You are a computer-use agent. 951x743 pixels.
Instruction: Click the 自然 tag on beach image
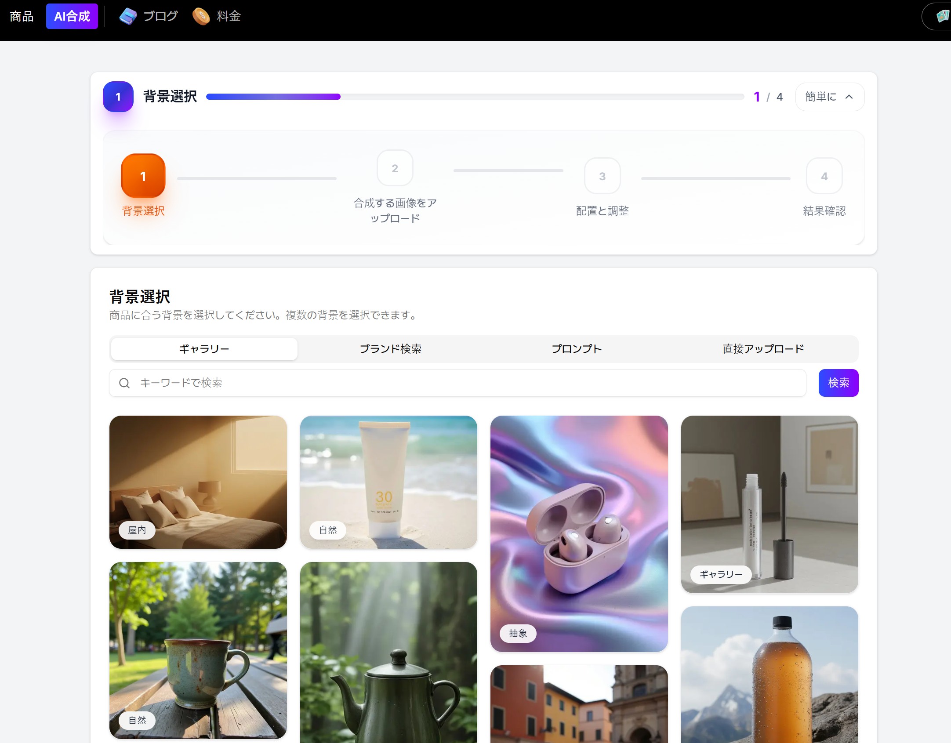(x=328, y=530)
